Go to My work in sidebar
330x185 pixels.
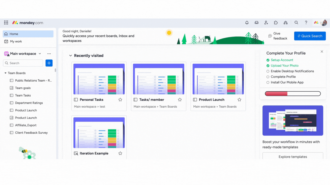point(16,41)
